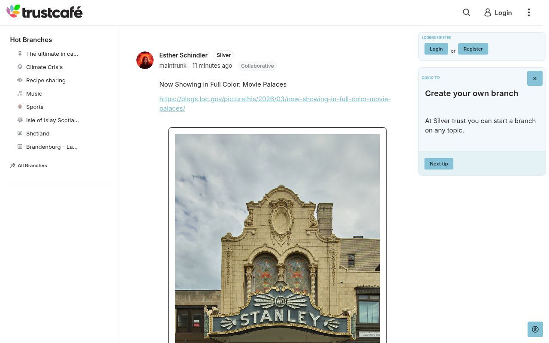The width and height of the screenshot is (549, 343).
Task: Open Brandenburg - La... branch
Action: (52, 147)
